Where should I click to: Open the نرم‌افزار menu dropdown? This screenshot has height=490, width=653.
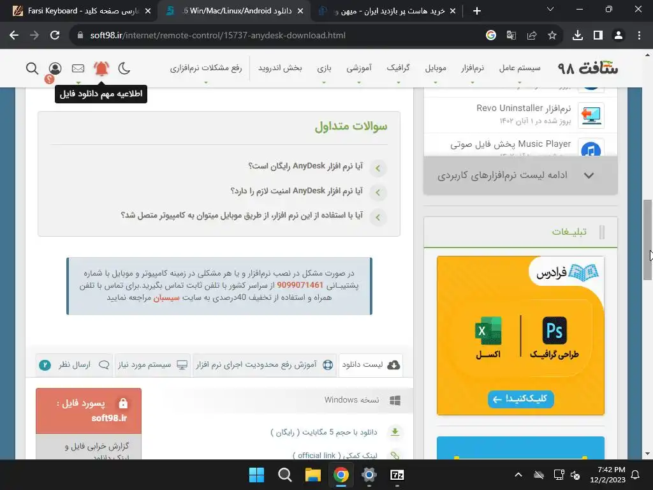tap(473, 68)
